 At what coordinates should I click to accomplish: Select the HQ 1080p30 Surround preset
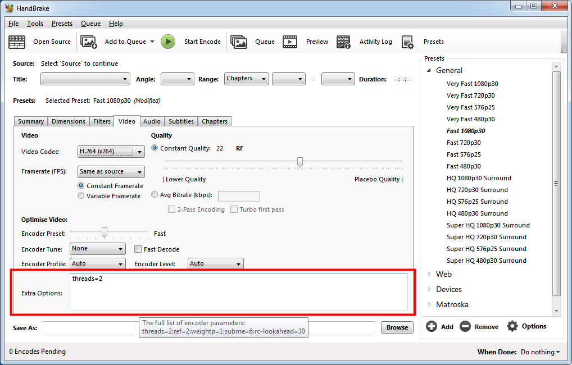pyautogui.click(x=479, y=178)
